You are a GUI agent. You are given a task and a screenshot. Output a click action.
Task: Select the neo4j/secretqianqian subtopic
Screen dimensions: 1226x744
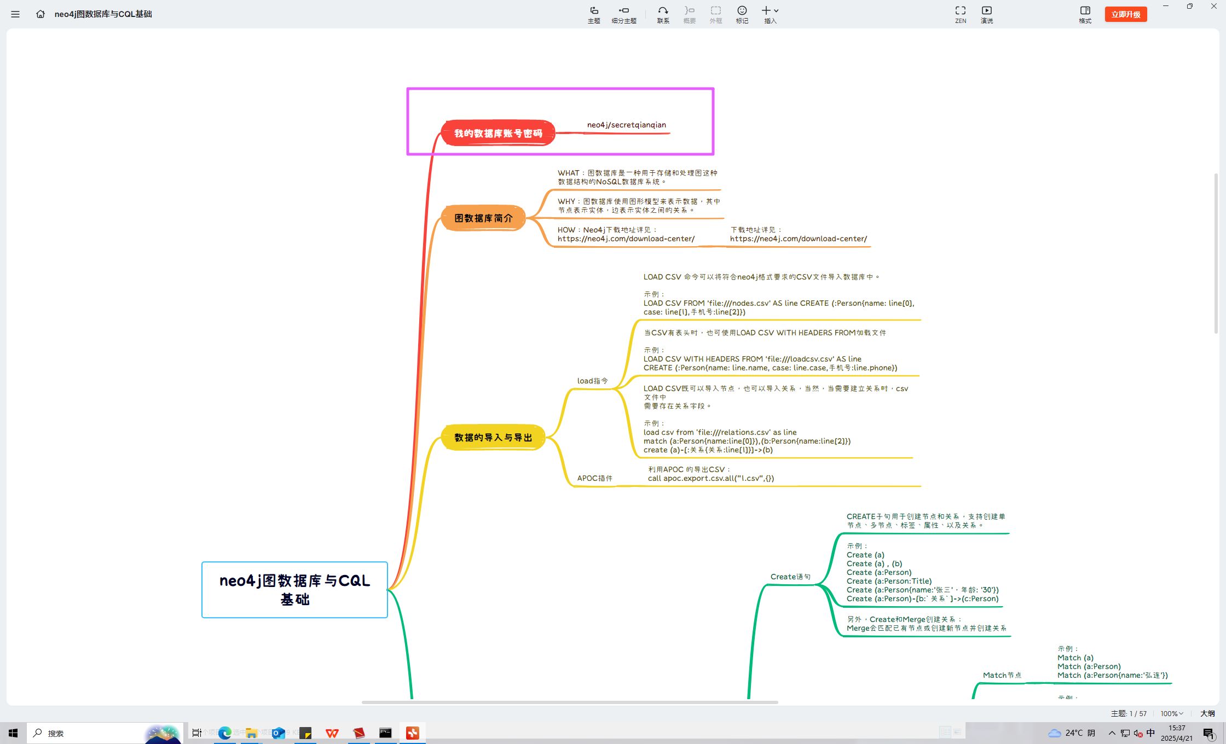[x=627, y=125]
